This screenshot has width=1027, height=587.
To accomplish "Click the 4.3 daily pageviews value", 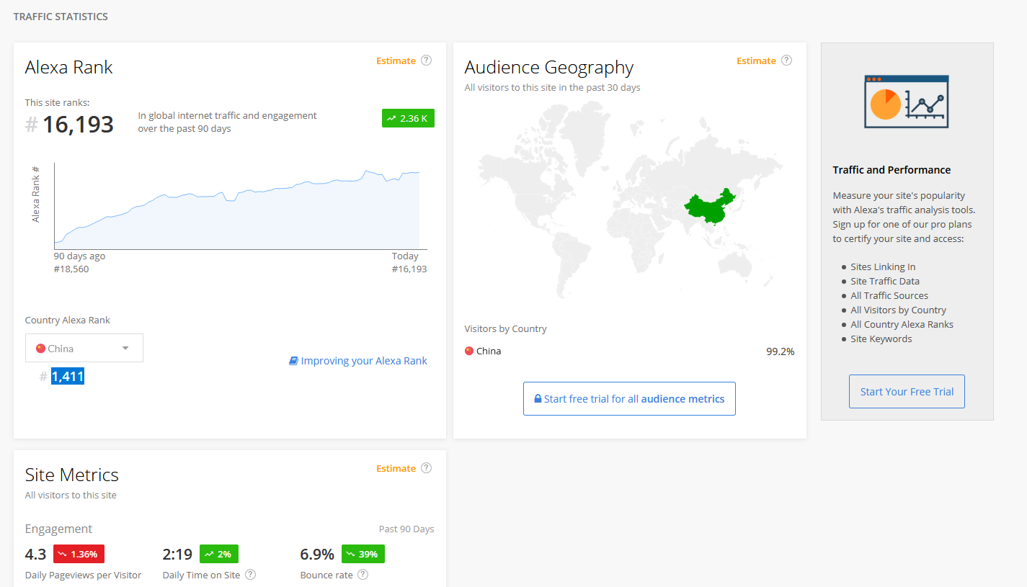I will tap(35, 554).
